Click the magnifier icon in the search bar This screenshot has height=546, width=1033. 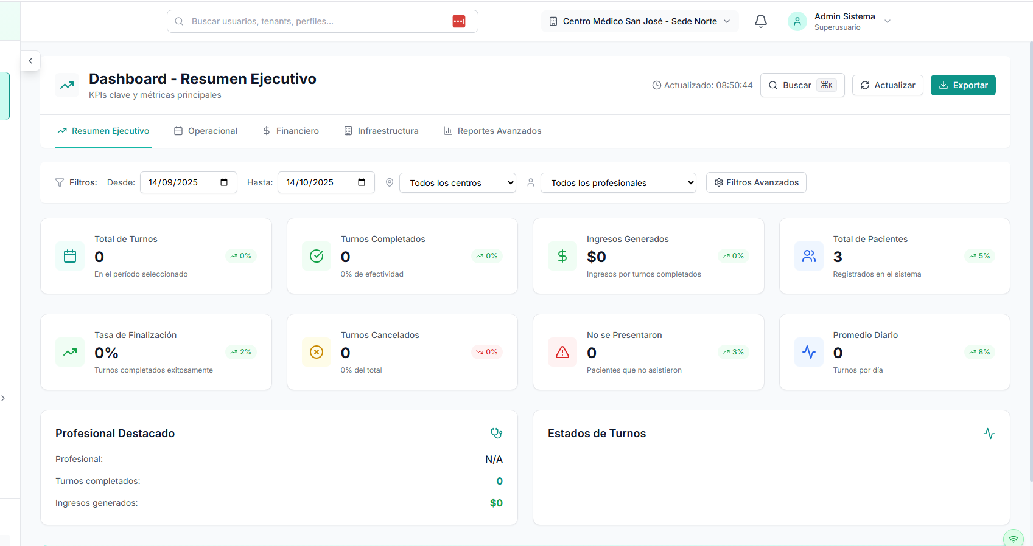point(179,21)
